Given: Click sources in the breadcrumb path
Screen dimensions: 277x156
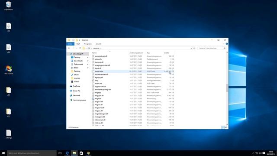Looking at the screenshot, I should tap(96, 48).
